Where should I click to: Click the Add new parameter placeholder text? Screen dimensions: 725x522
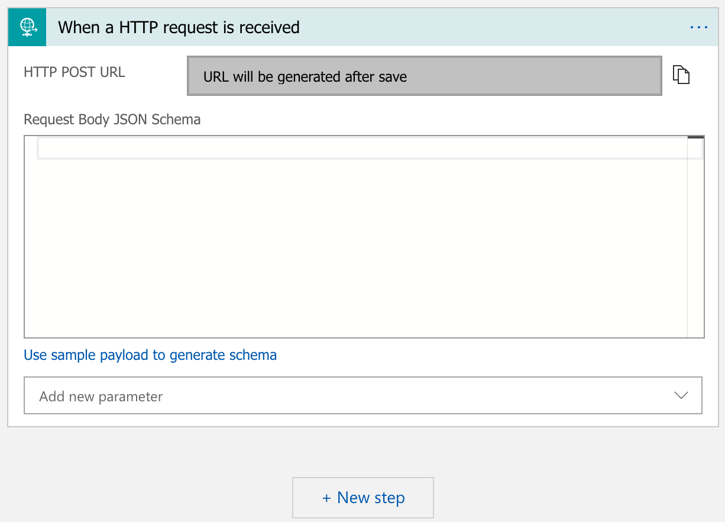[x=101, y=397]
